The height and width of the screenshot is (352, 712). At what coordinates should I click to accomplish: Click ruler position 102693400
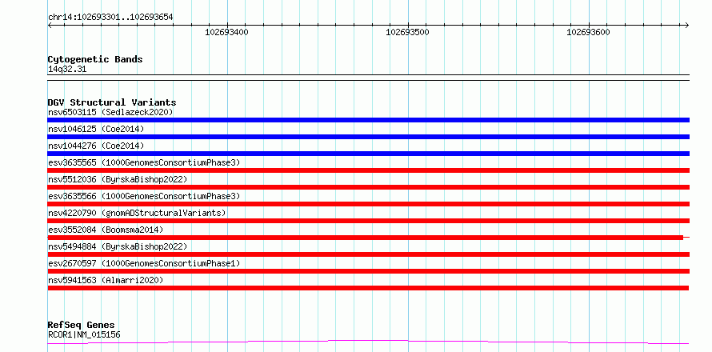click(226, 32)
